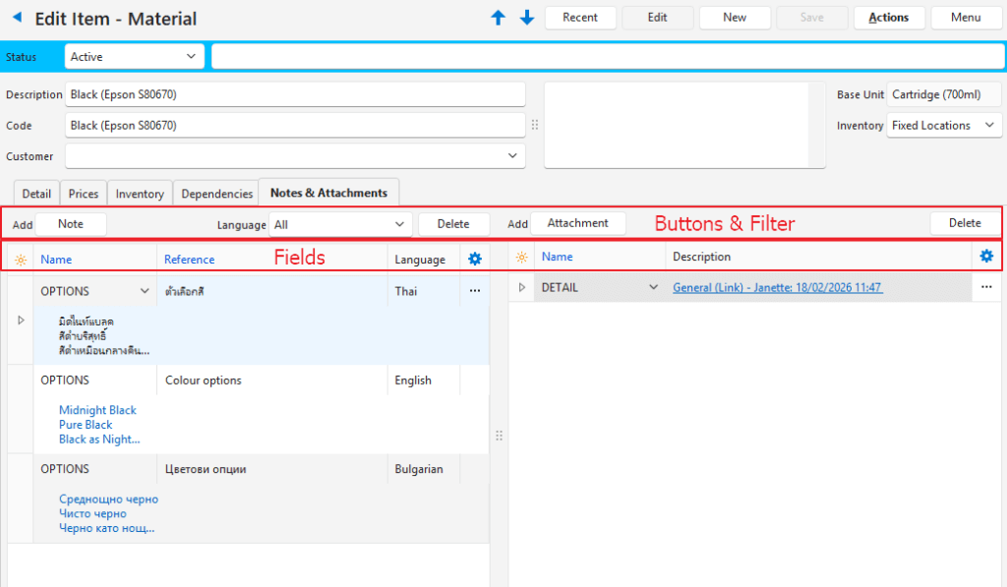Open the Status dropdown showing Active

(x=135, y=57)
